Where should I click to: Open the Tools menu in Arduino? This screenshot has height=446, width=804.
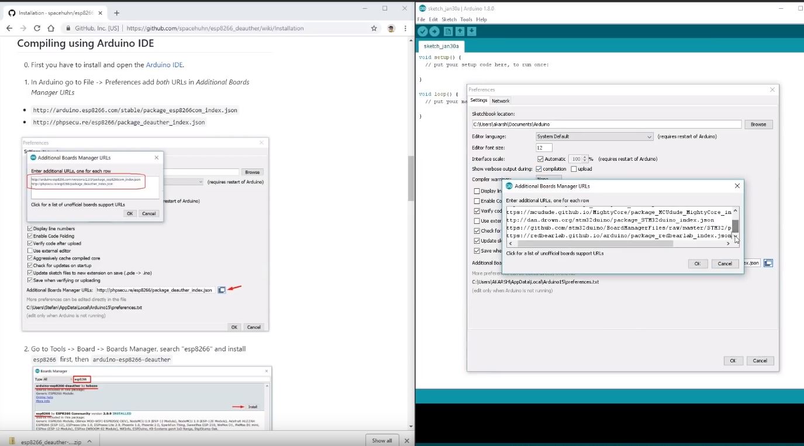click(466, 19)
